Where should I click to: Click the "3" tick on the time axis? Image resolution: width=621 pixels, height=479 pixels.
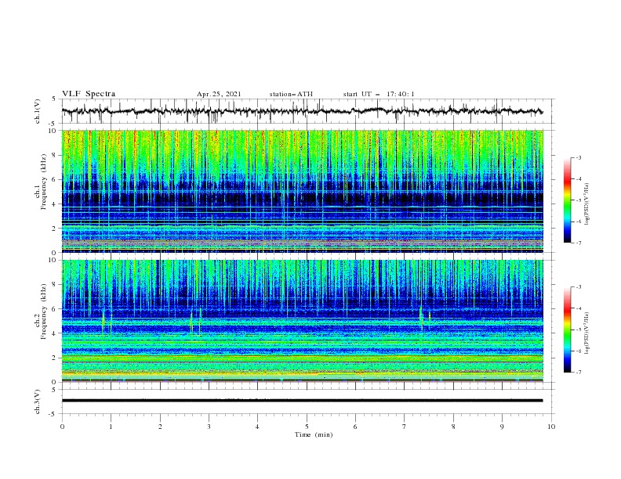(x=209, y=427)
